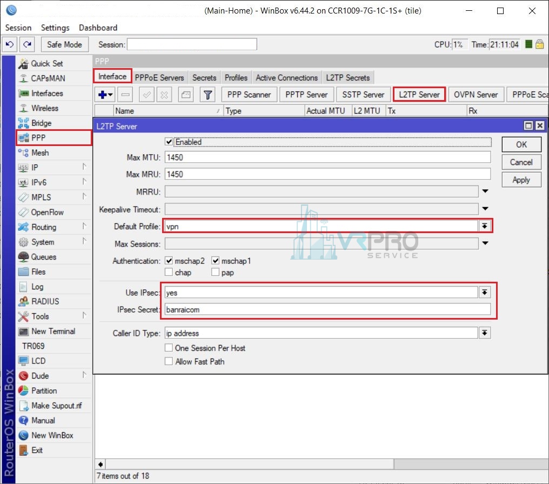Click the Undo arrow in toolbar
The height and width of the screenshot is (484, 549).
[x=9, y=44]
